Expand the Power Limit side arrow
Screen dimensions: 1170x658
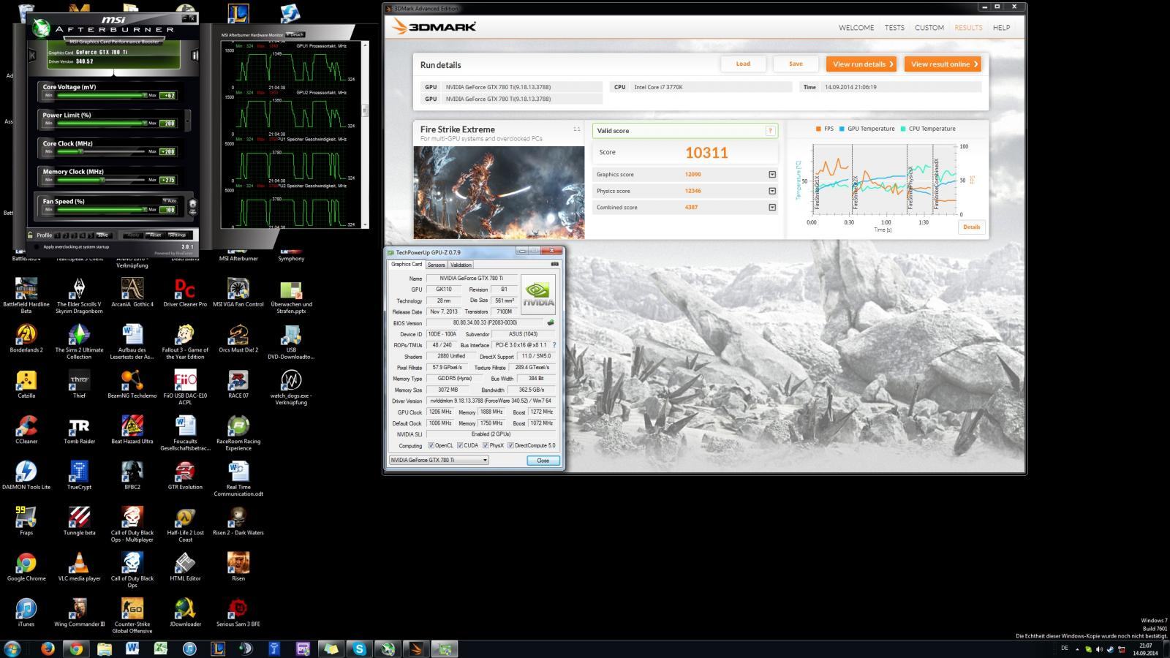point(188,119)
